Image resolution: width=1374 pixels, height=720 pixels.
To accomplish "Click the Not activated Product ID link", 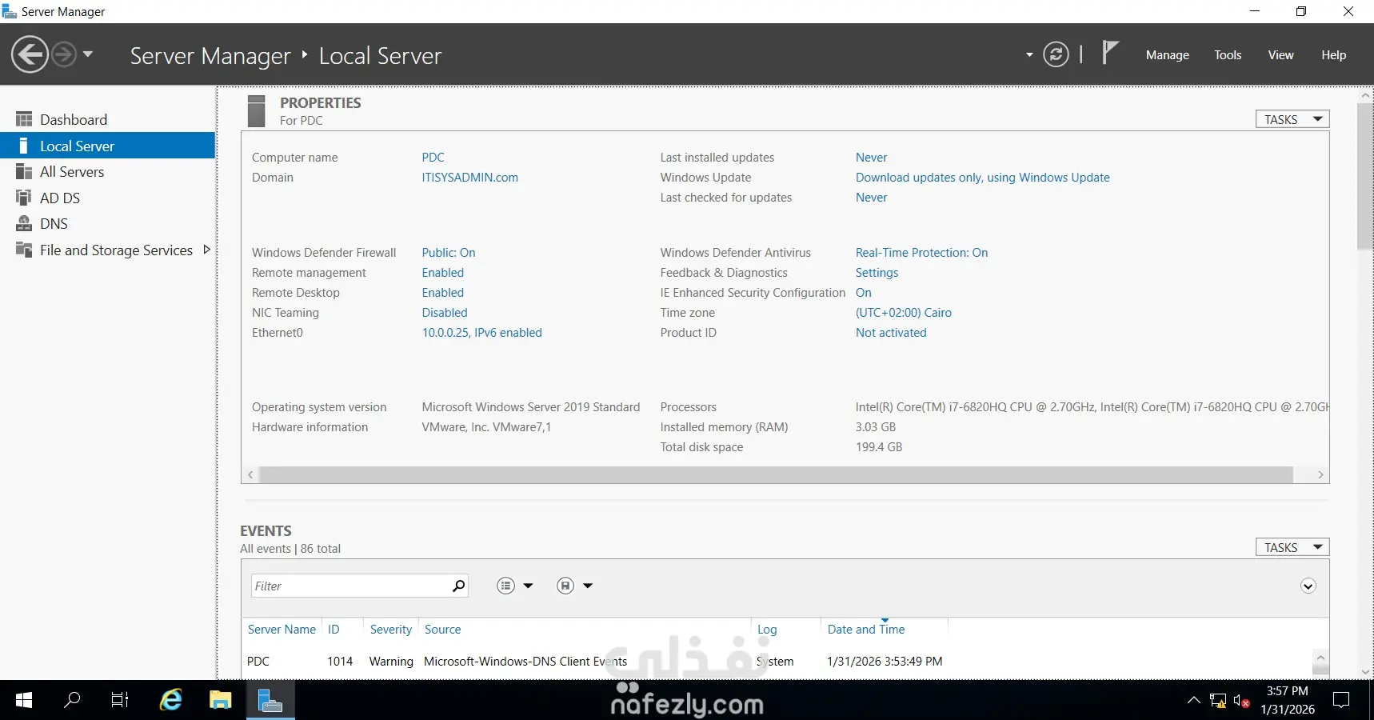I will pos(891,333).
